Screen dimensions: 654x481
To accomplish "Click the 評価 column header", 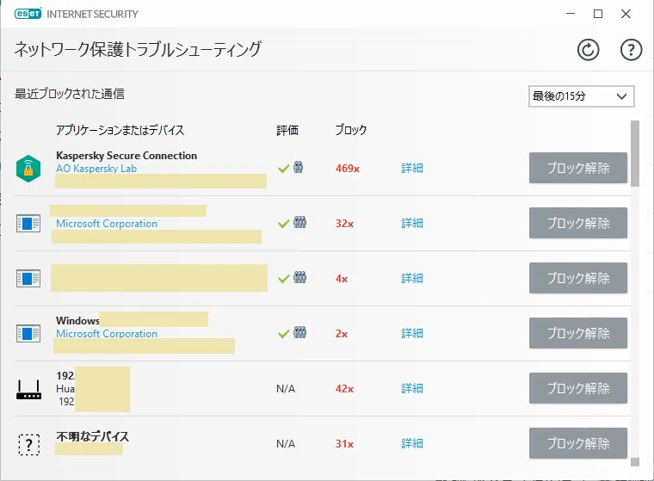I will coord(287,130).
